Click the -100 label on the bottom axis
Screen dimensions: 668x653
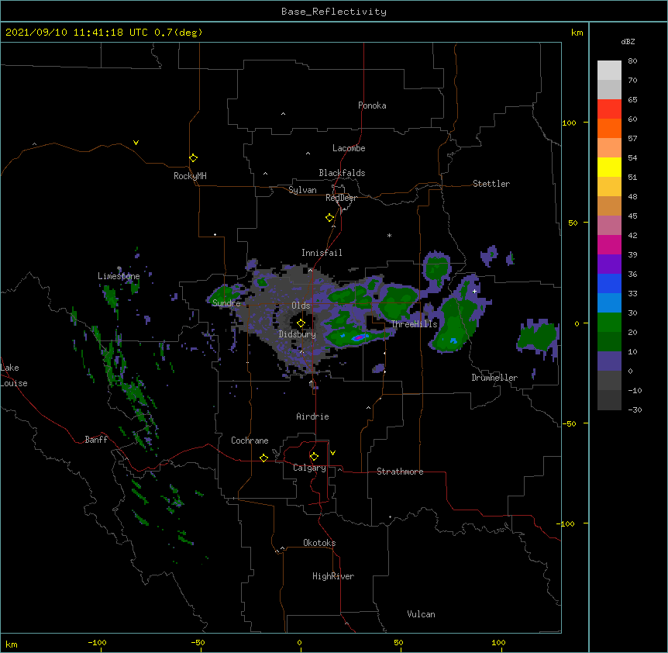coord(97,642)
